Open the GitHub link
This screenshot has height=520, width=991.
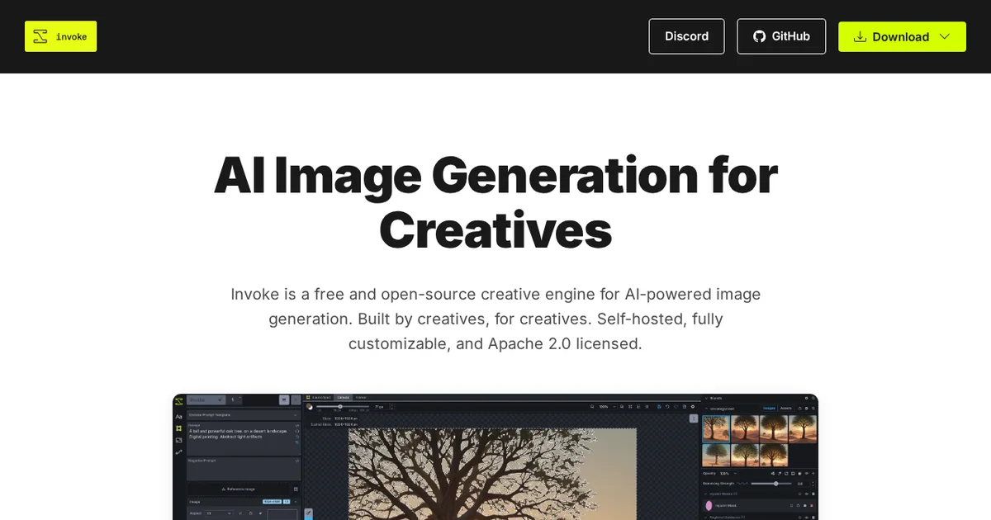click(781, 36)
